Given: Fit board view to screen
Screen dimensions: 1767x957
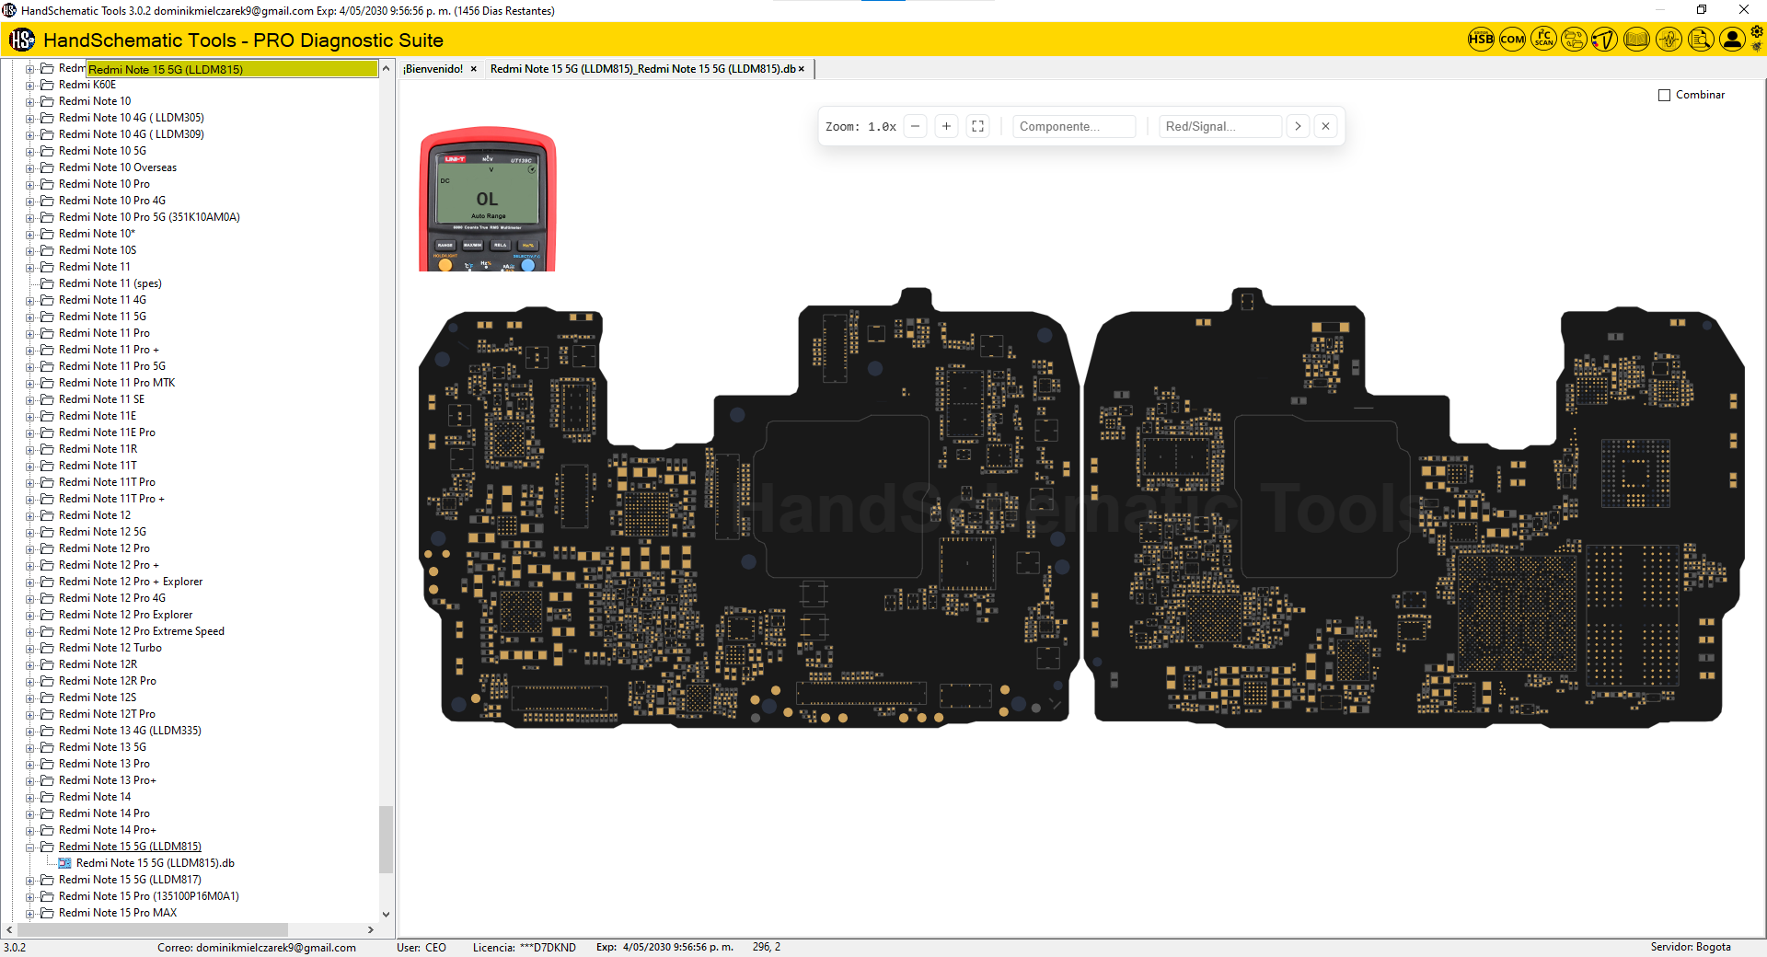Looking at the screenshot, I should point(977,126).
